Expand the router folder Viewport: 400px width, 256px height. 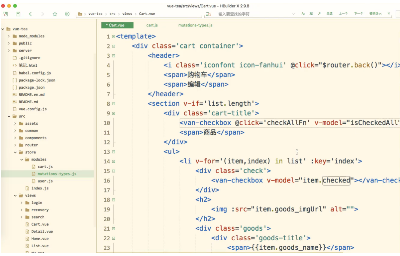click(15, 145)
